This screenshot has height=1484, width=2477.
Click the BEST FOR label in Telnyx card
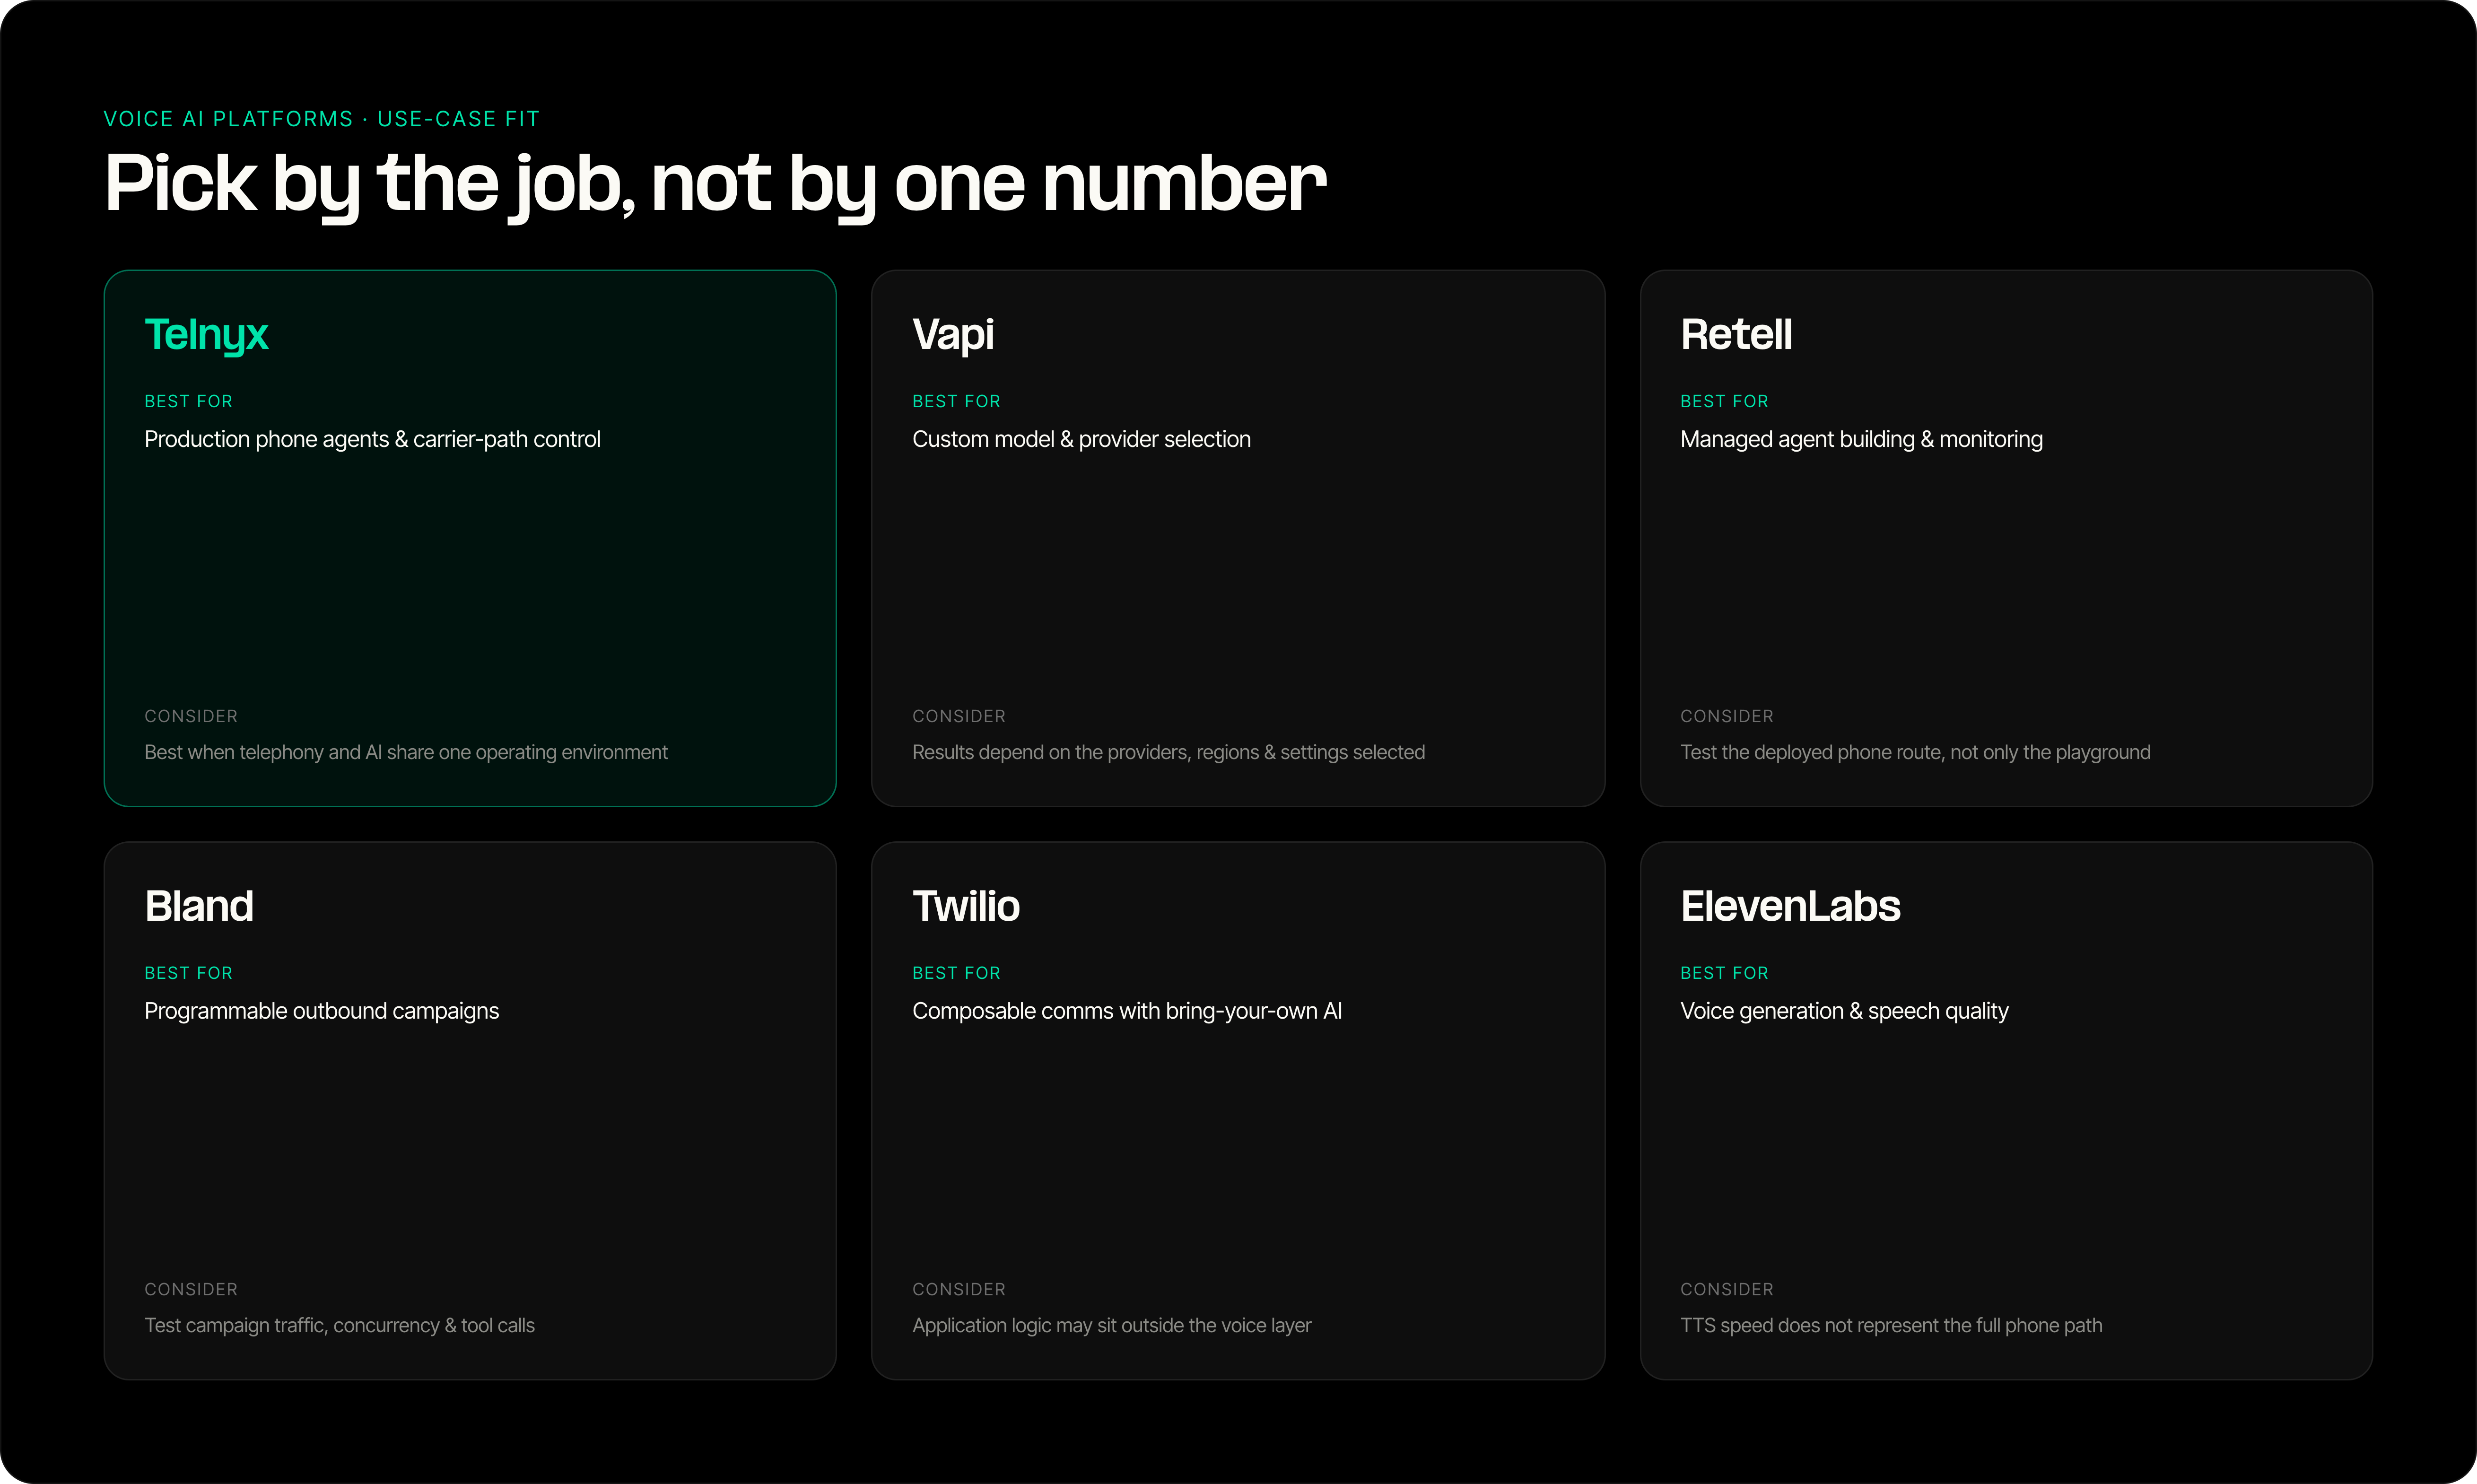[x=188, y=401]
